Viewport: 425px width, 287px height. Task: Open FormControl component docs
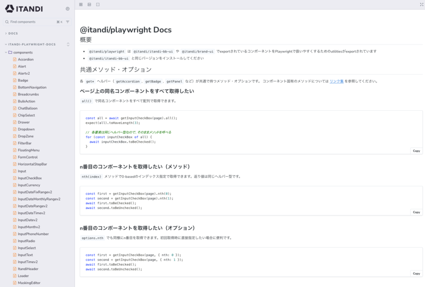point(28,157)
